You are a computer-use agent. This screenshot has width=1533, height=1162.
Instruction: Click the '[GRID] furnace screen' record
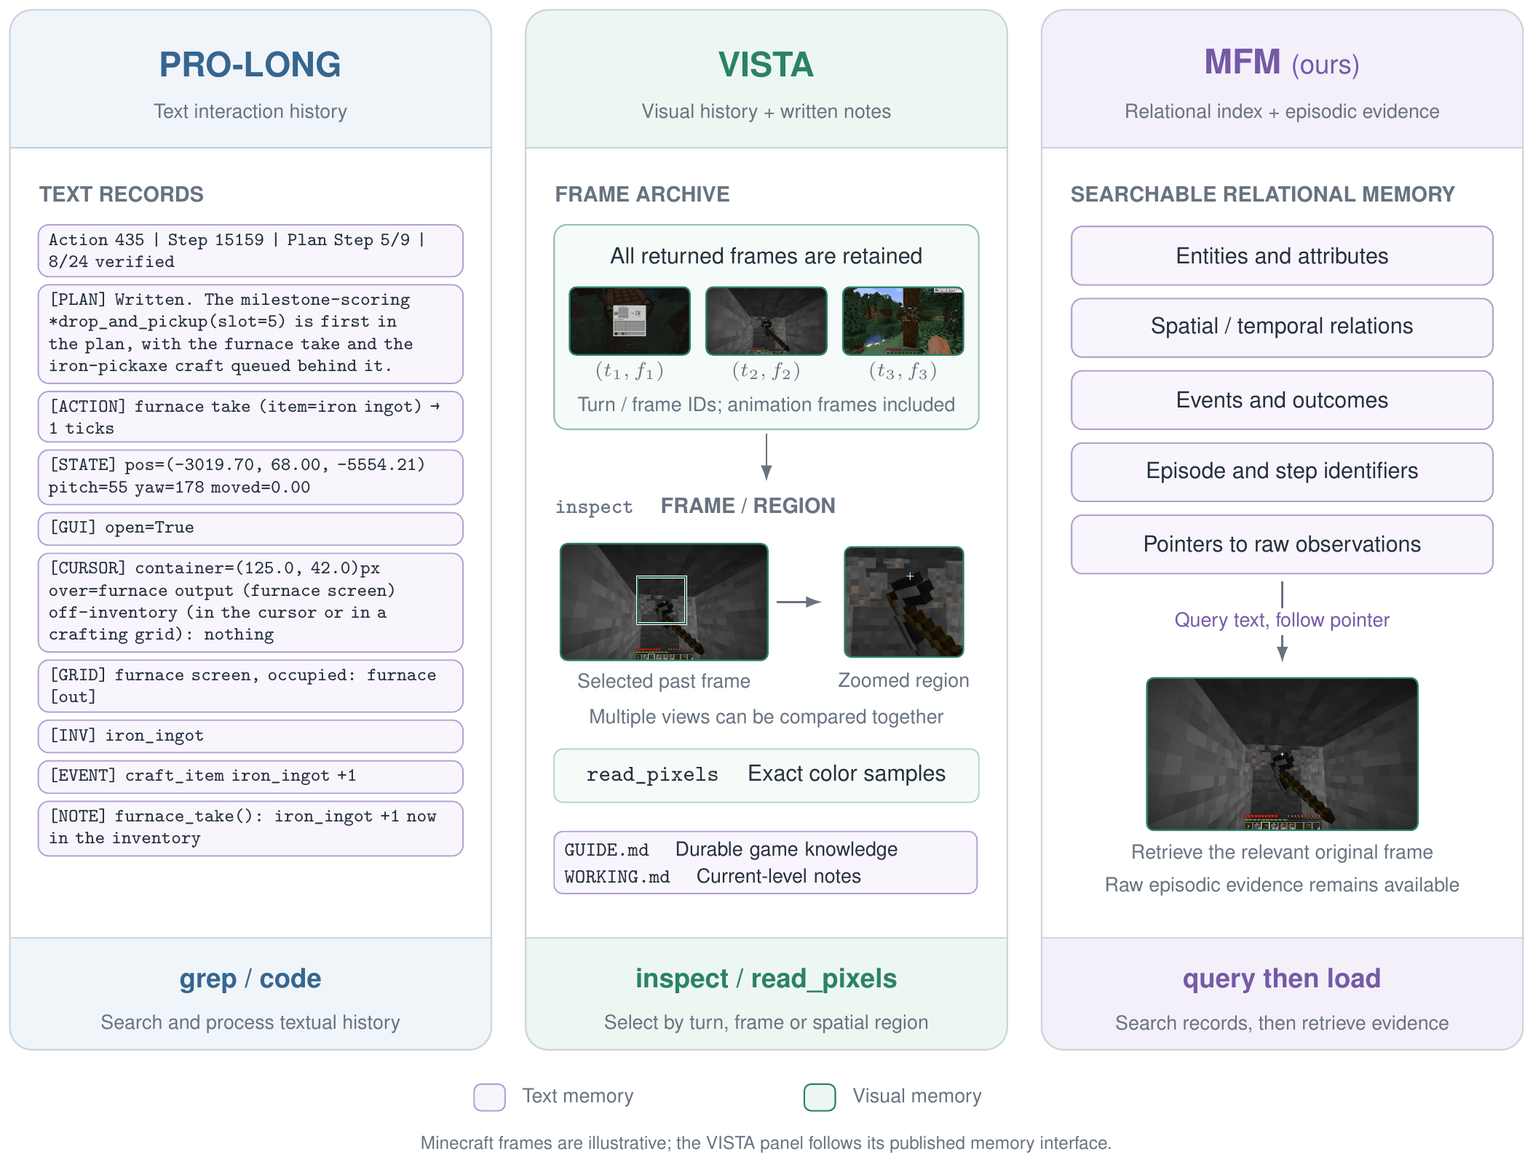(250, 685)
